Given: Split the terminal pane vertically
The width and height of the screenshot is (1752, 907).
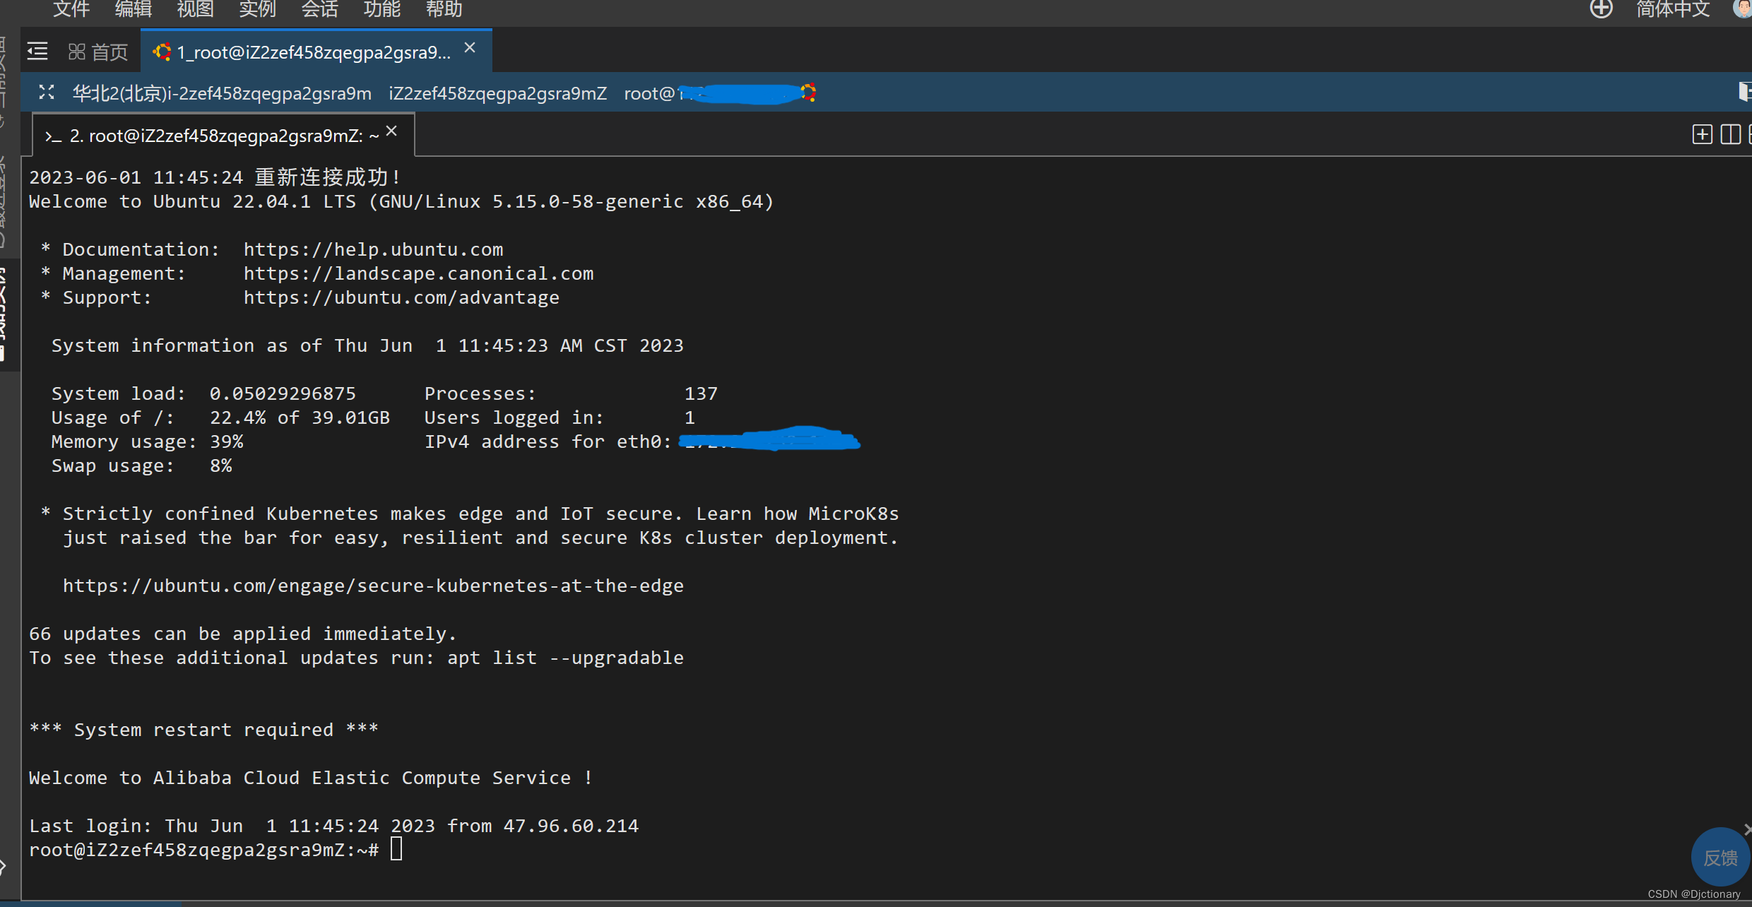Looking at the screenshot, I should coord(1731,134).
